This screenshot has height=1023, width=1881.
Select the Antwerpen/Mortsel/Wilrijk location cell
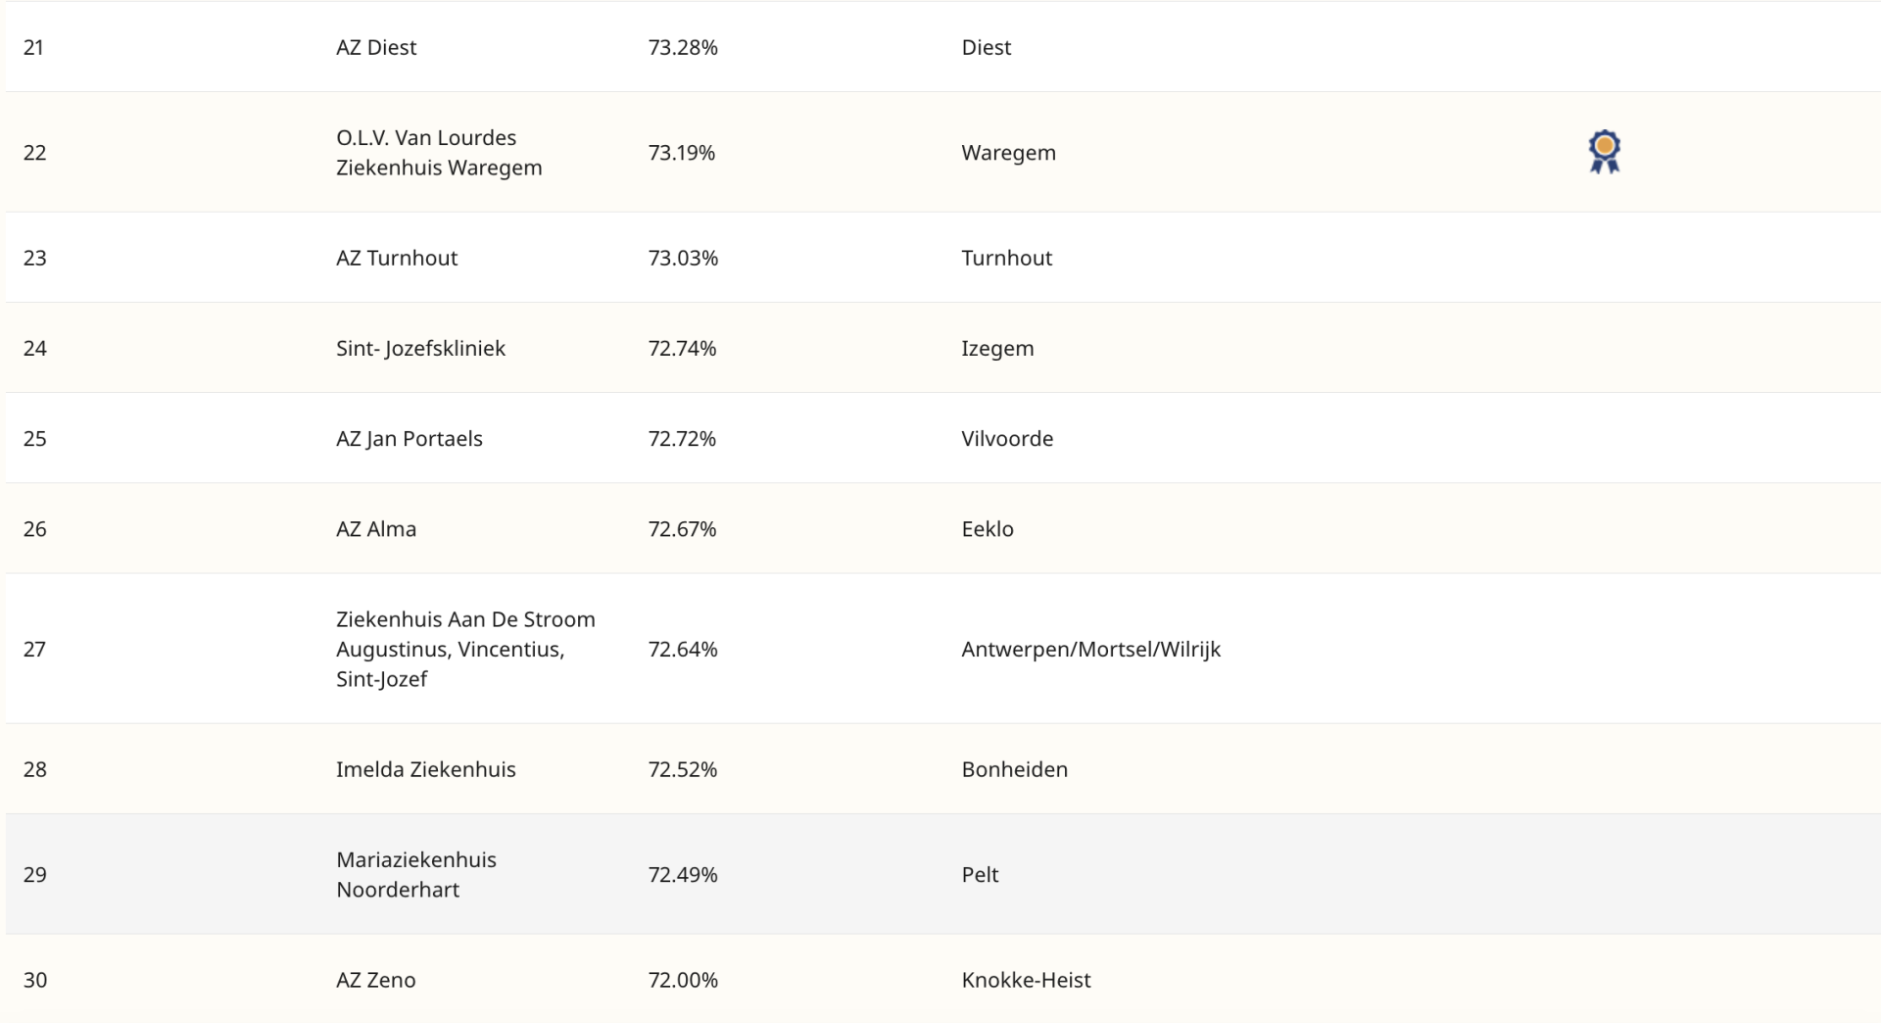click(x=1090, y=649)
